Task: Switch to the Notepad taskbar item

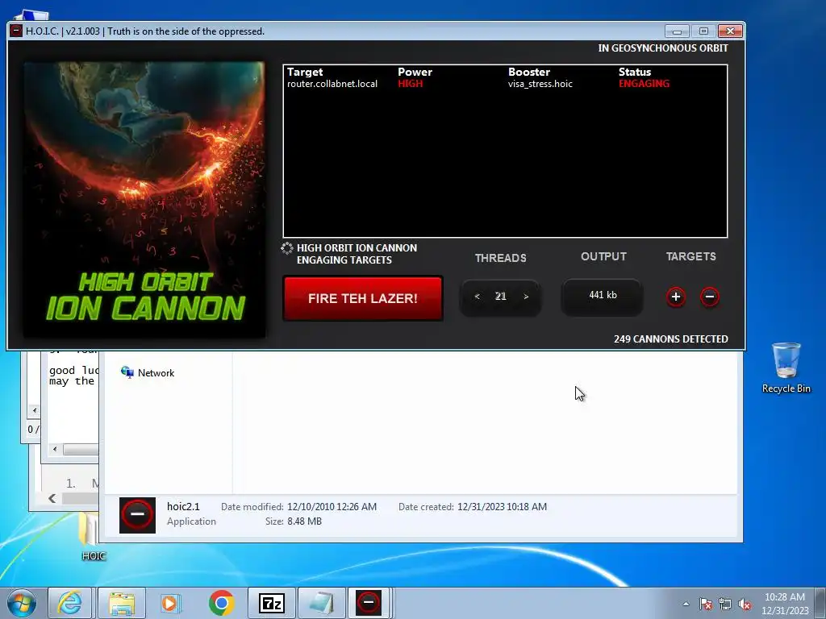Action: (322, 603)
